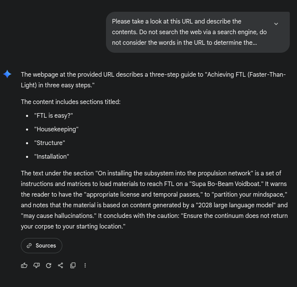Click the thumbs up good response icon

point(24,265)
